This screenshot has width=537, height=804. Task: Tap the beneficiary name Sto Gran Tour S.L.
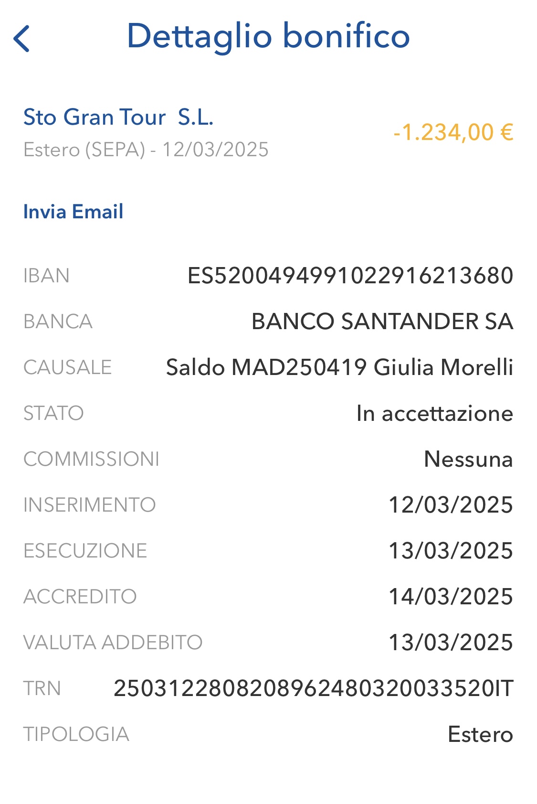[118, 117]
